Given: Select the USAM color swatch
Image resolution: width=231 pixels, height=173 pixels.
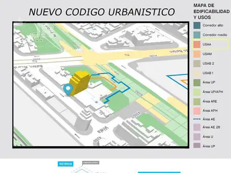Looking at the screenshot, I should tap(197, 54).
